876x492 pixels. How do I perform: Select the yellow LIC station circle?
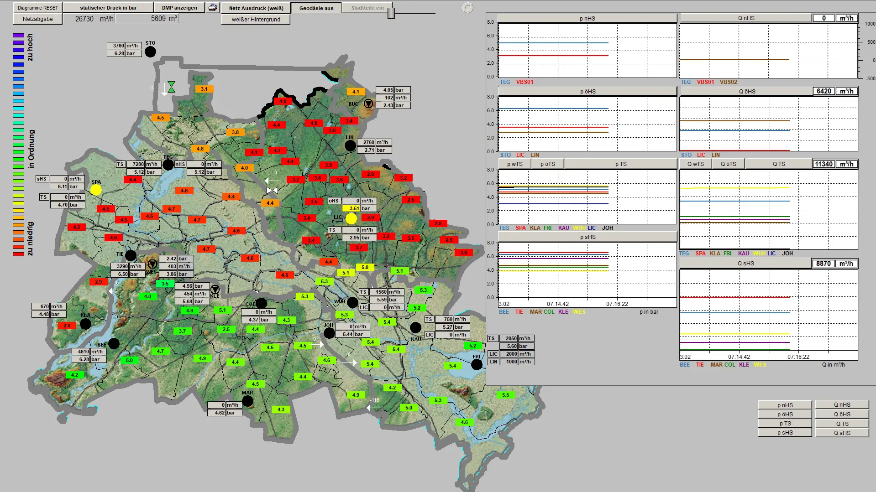351,219
